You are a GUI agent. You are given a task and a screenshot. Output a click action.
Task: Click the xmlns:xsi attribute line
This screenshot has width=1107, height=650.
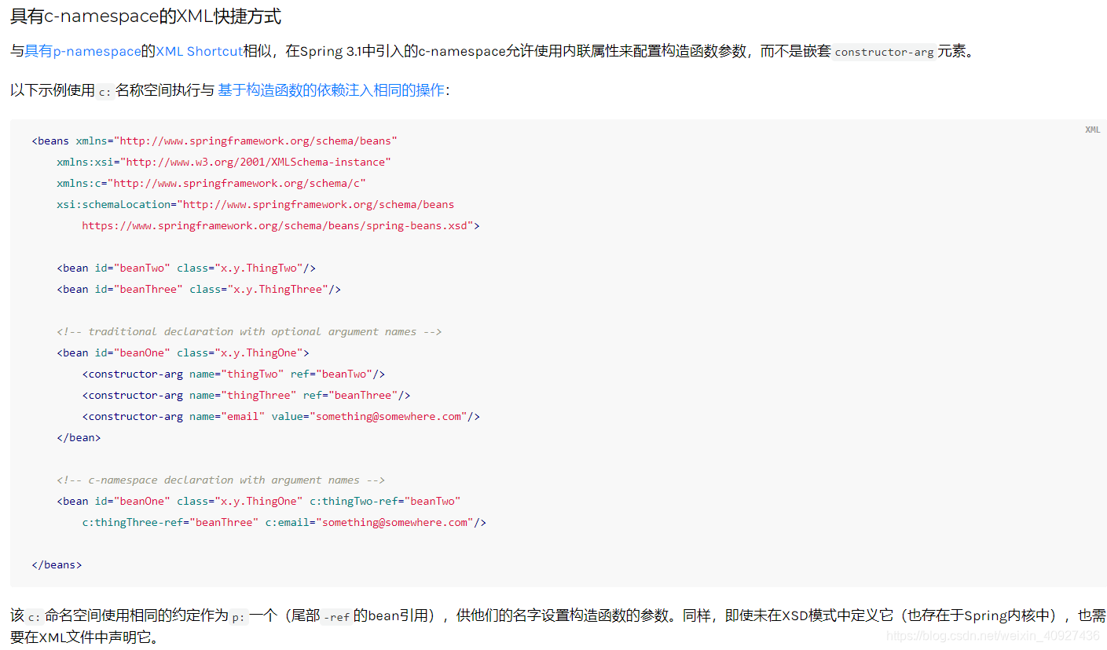(224, 162)
